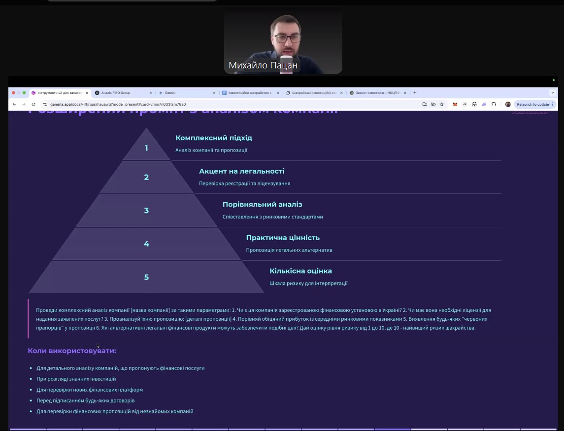Go forward in browser history
564x431 pixels.
tap(24, 104)
